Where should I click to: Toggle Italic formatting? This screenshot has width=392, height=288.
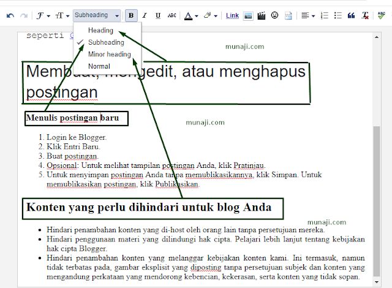tap(145, 16)
